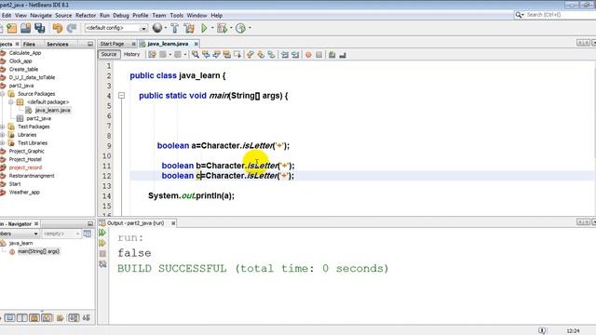This screenshot has height=335, width=596.
Task: Open Debug Project dropdown arrow
Action: tap(231, 28)
